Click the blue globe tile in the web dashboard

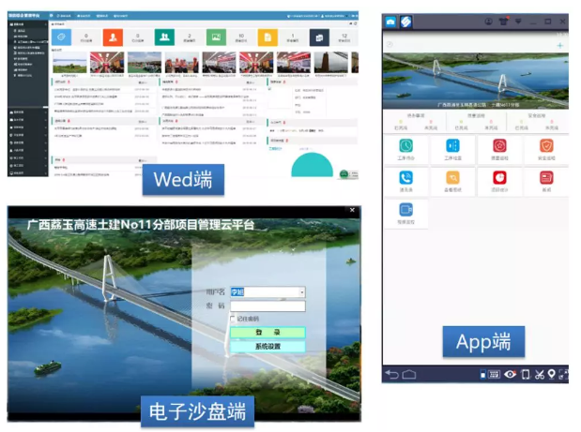[x=61, y=37]
